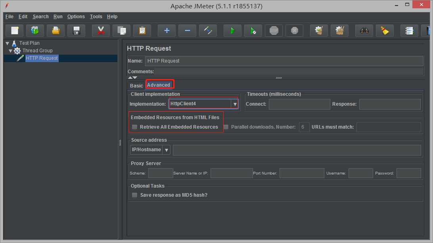The height and width of the screenshot is (243, 433).
Task: Click the Comments input field
Action: point(289,72)
